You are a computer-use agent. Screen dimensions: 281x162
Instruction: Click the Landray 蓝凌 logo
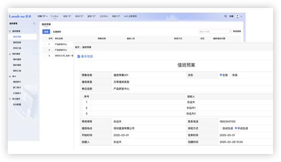(x=20, y=16)
